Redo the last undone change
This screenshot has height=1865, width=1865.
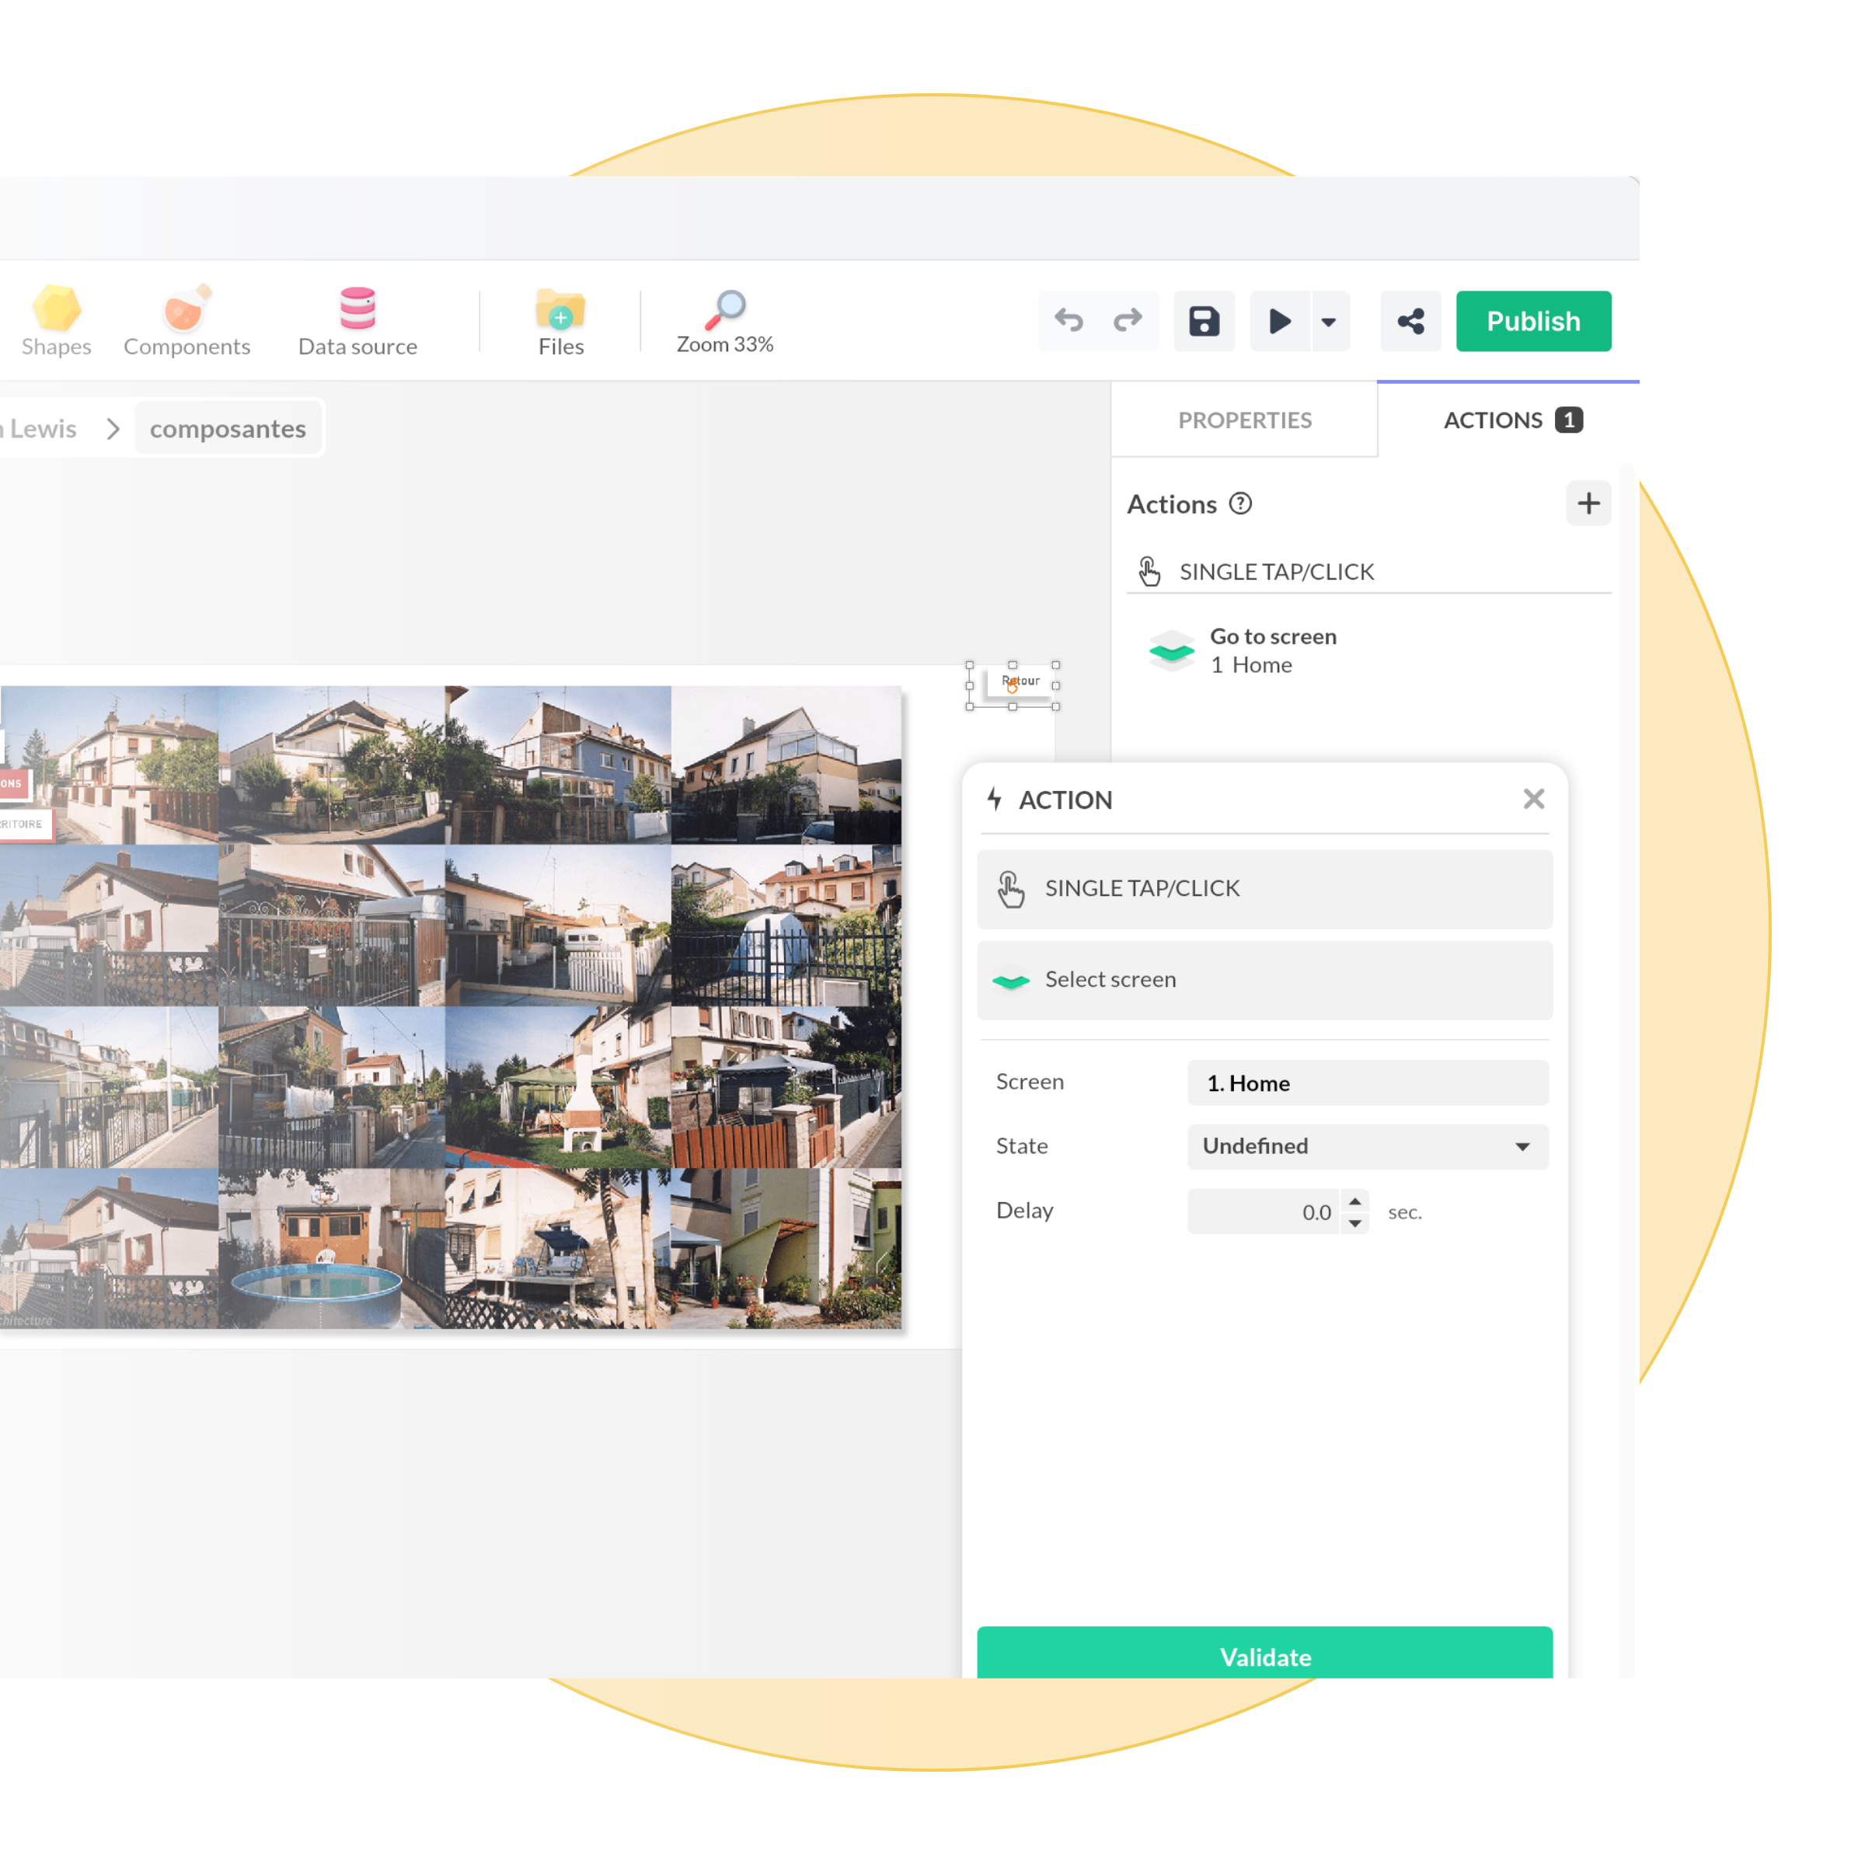(1128, 320)
